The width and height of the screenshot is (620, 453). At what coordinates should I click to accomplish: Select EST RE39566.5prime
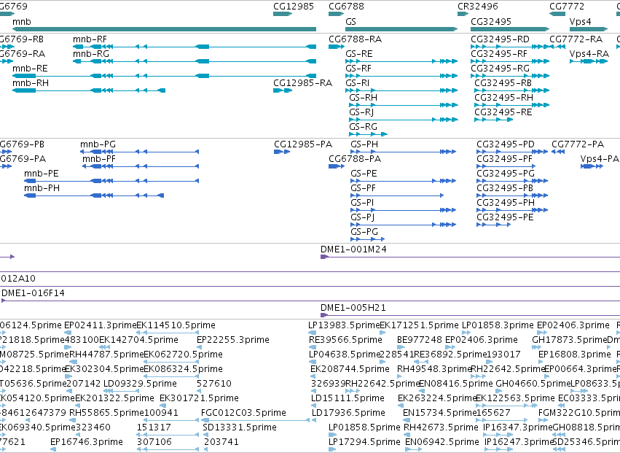coord(313,348)
